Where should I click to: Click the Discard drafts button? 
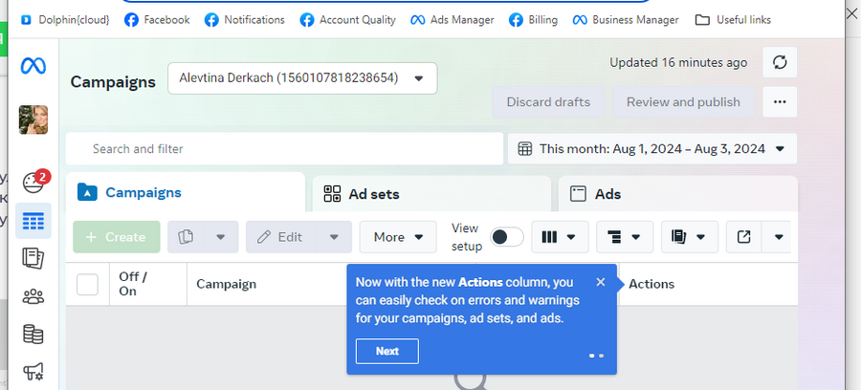548,102
